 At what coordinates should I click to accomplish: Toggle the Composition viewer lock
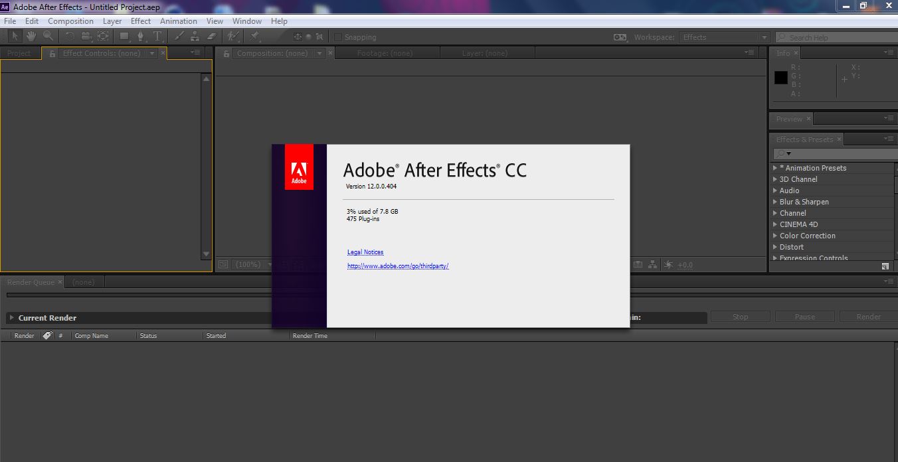click(226, 53)
